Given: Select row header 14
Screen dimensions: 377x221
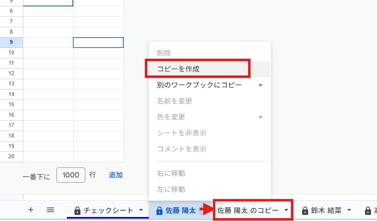Looking at the screenshot, I should pyautogui.click(x=11, y=94).
